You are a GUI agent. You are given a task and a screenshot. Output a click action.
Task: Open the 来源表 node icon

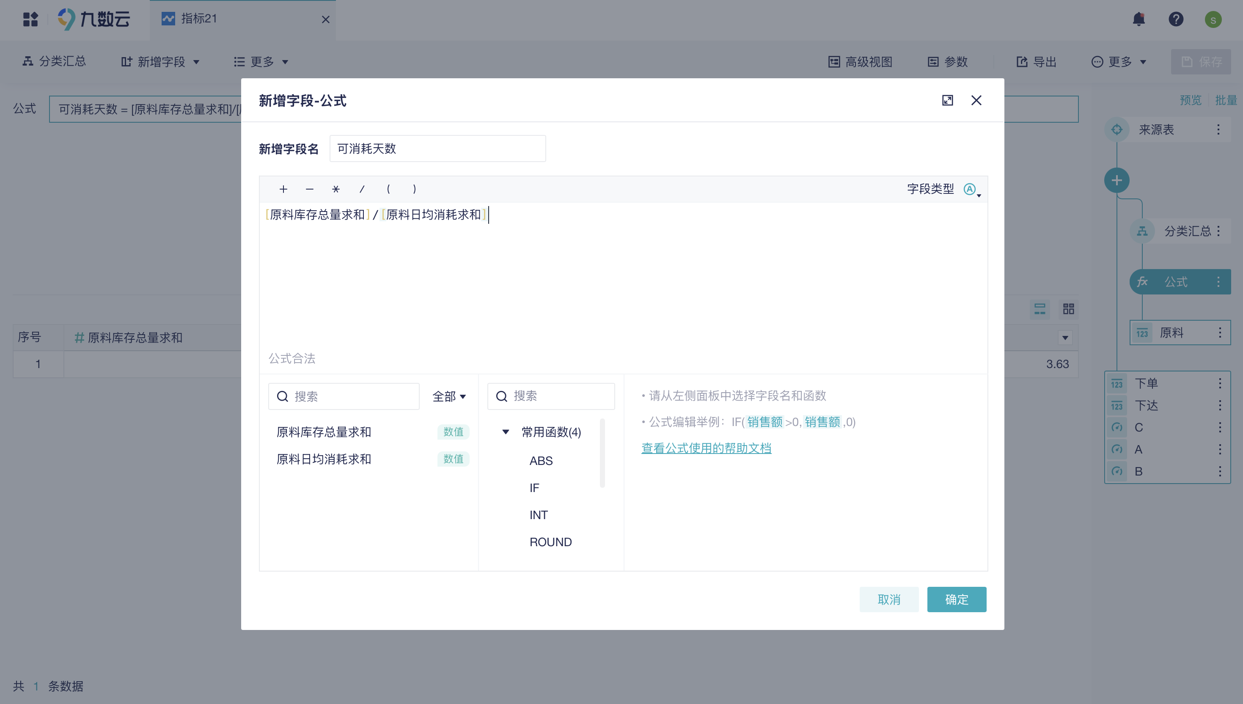(1117, 129)
